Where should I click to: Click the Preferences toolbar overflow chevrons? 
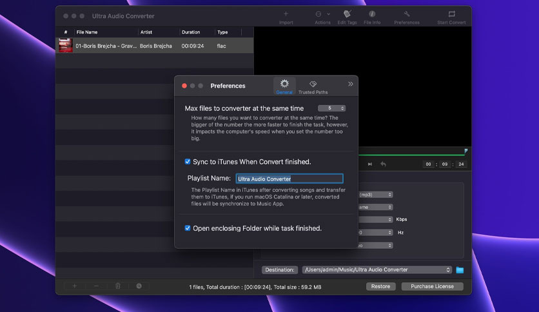pyautogui.click(x=350, y=84)
